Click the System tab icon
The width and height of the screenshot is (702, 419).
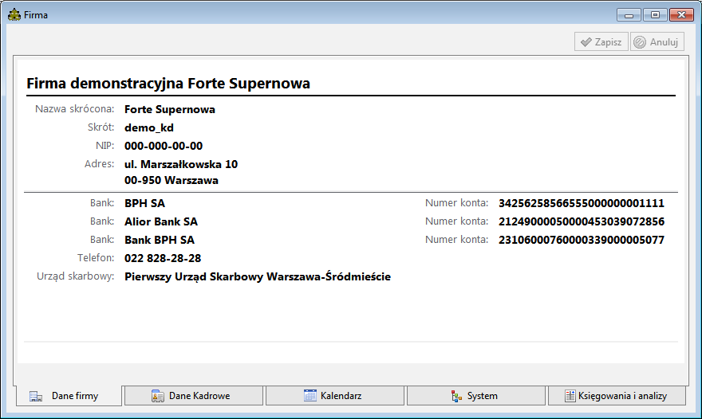(456, 396)
